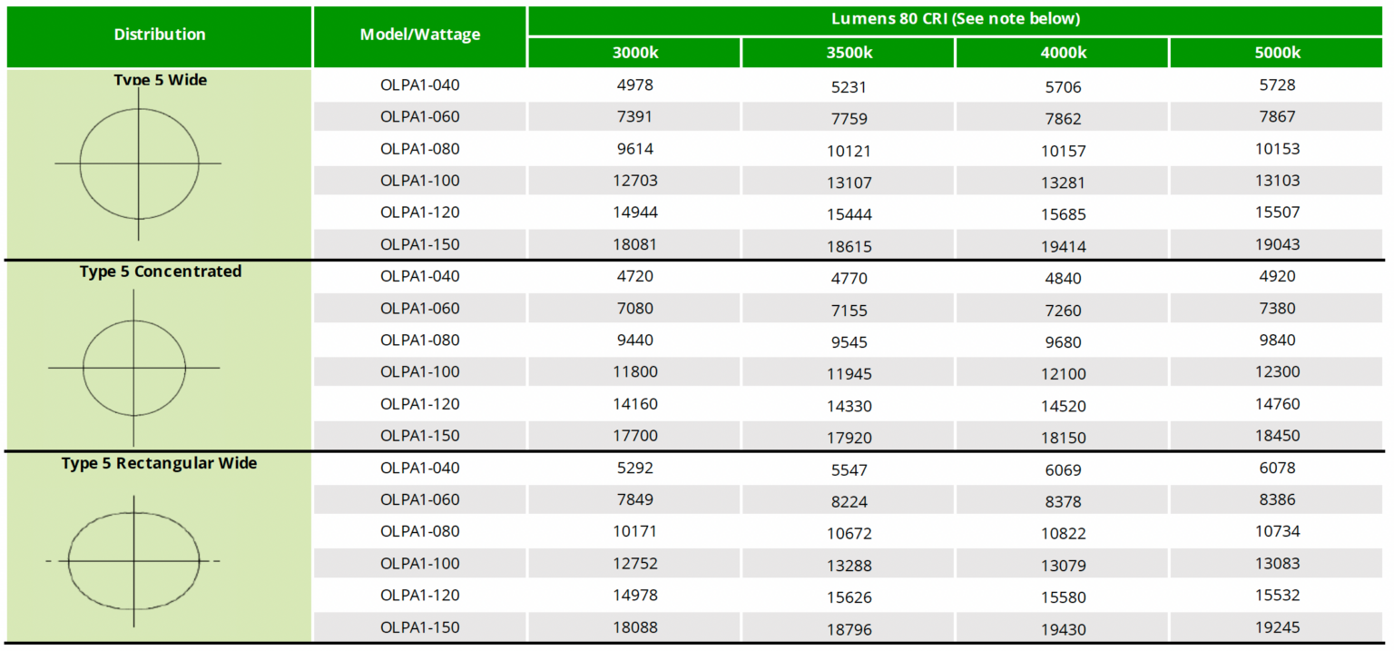Select the 5000k column header
1394x651 pixels.
1277,53
